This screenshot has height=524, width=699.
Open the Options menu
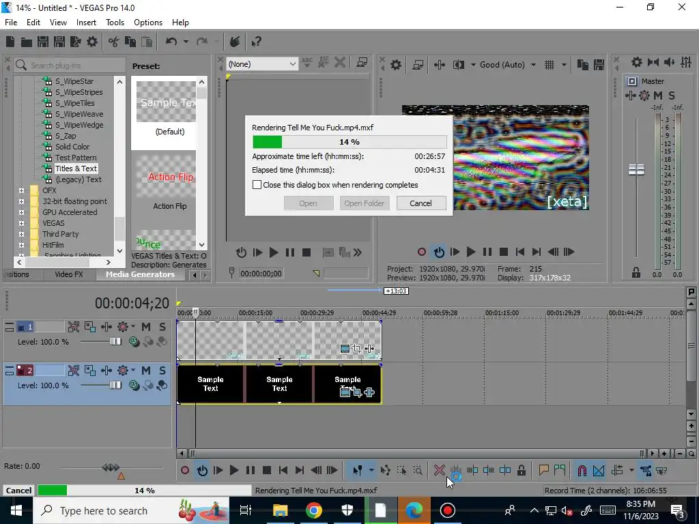[x=148, y=23]
